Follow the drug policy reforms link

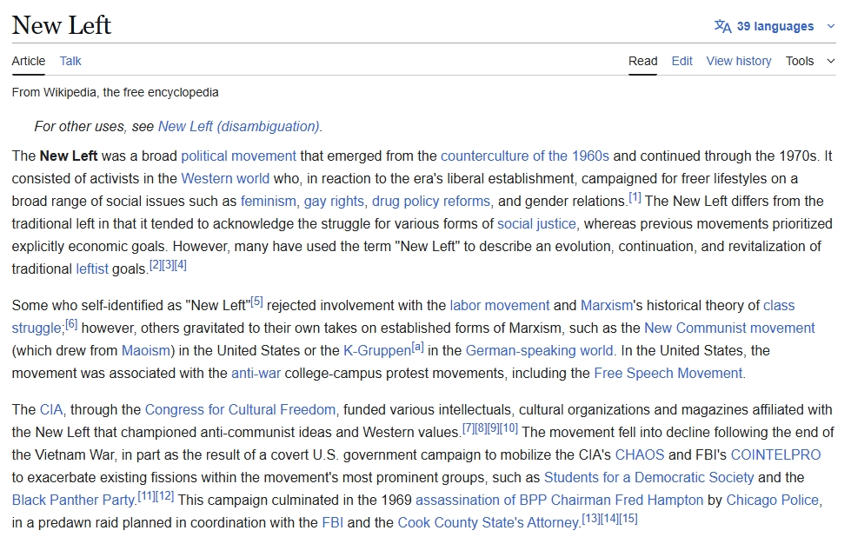tap(431, 202)
